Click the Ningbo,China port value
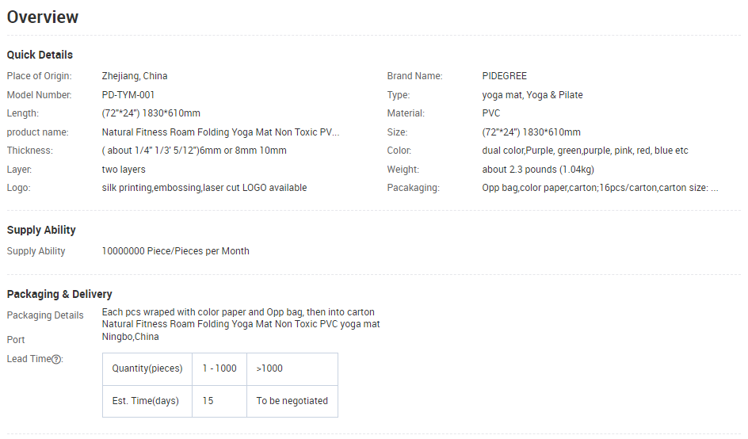 (x=130, y=337)
